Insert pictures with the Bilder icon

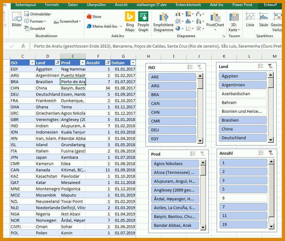pyautogui.click(x=17, y=19)
